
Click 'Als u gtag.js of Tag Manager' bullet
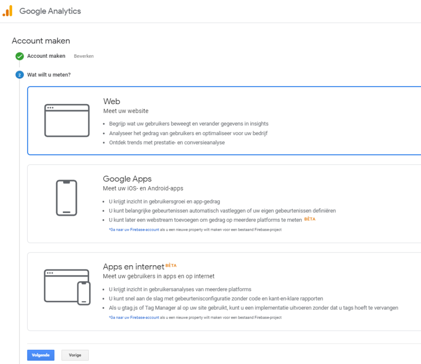click(x=254, y=308)
